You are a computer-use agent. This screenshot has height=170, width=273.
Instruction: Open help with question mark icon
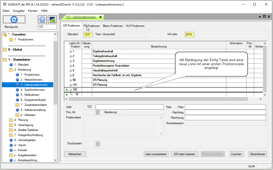(42, 19)
